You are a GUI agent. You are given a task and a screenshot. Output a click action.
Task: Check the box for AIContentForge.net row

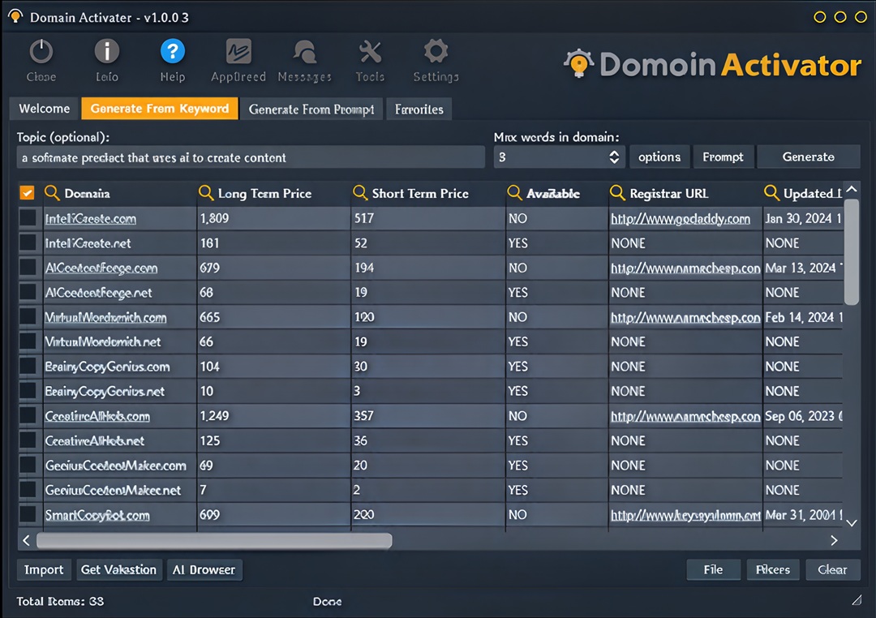coord(28,292)
